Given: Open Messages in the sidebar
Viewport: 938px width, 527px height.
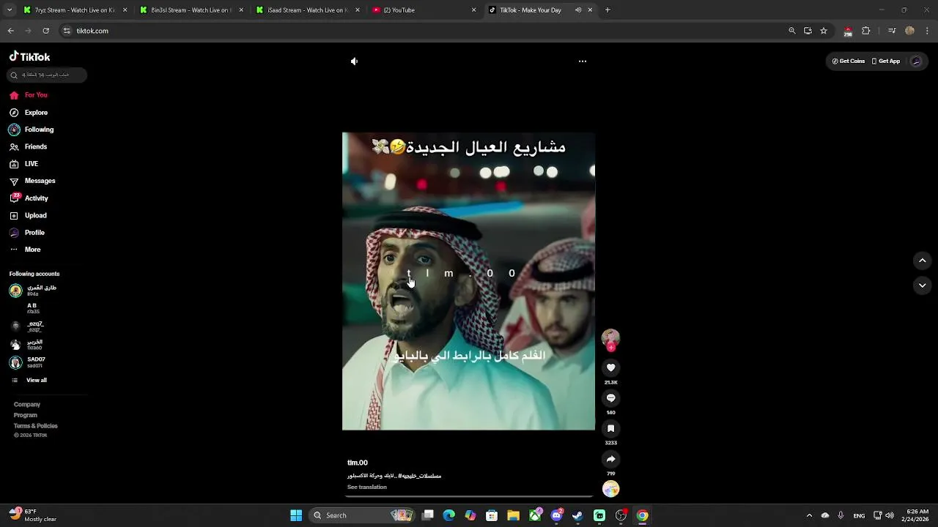Looking at the screenshot, I should click(x=32, y=181).
